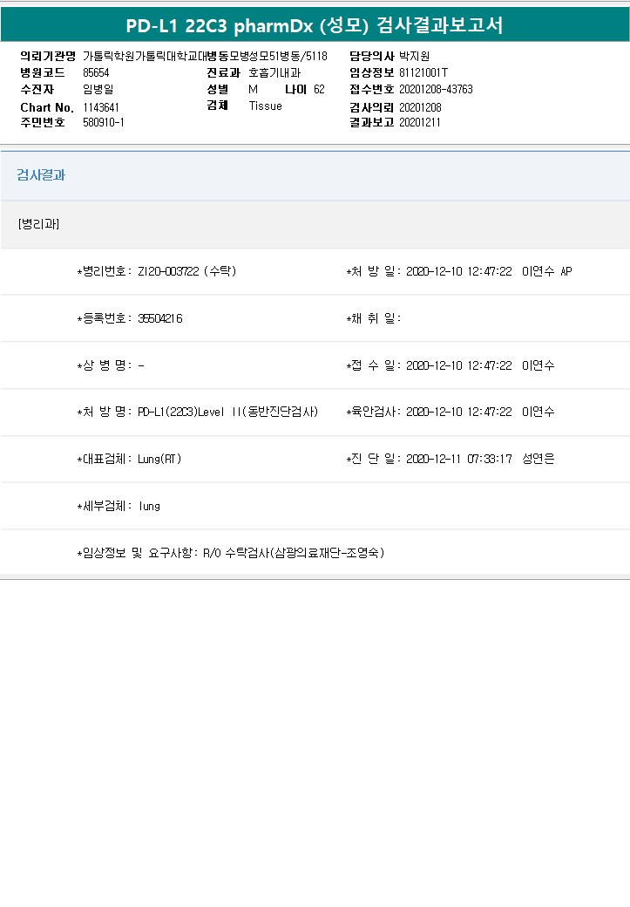Select registration number 35504216

tap(160, 318)
